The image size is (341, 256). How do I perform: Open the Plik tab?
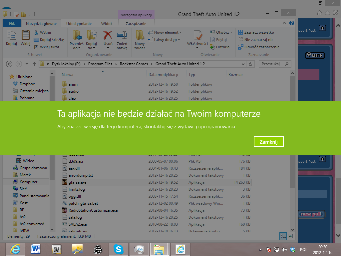pyautogui.click(x=12, y=23)
